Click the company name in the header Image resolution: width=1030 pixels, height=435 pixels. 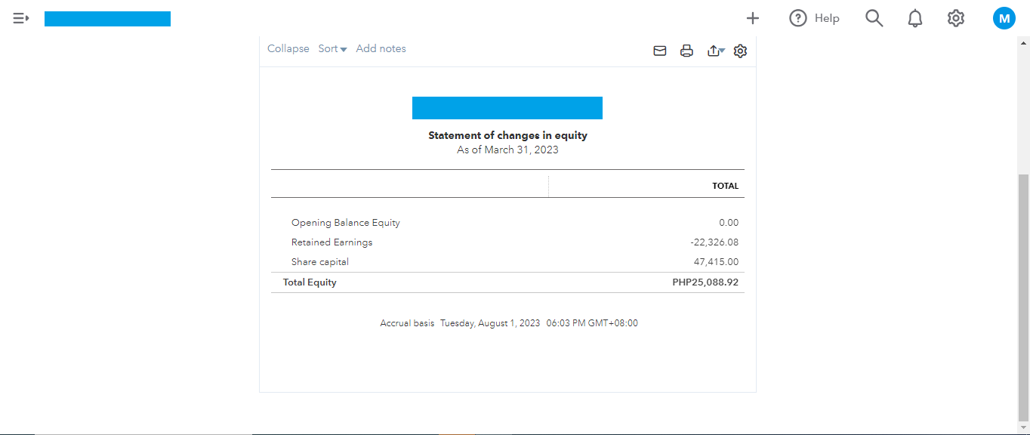tap(107, 19)
